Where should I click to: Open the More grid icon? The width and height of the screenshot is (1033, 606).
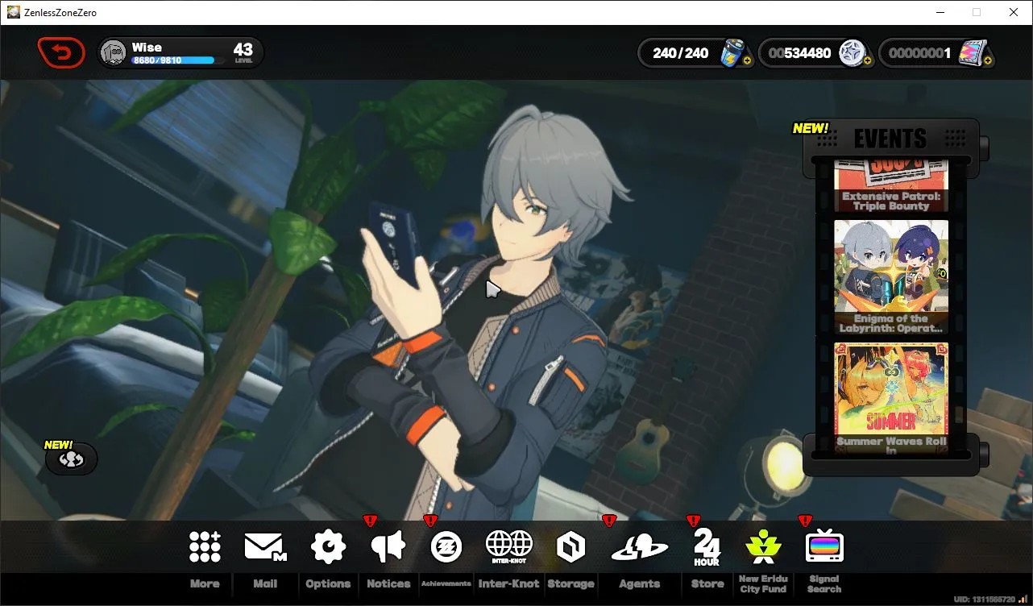(x=205, y=546)
